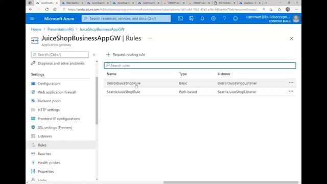
Task: Collapse the left menu with the double chevron
Action: (94, 55)
